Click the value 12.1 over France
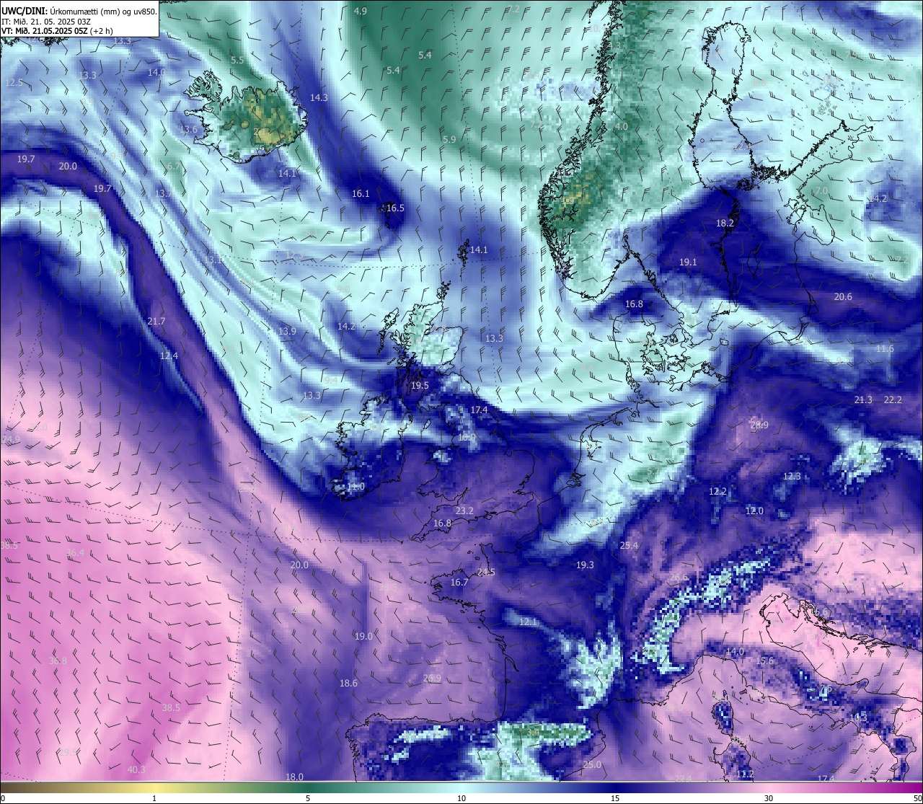 528,622
